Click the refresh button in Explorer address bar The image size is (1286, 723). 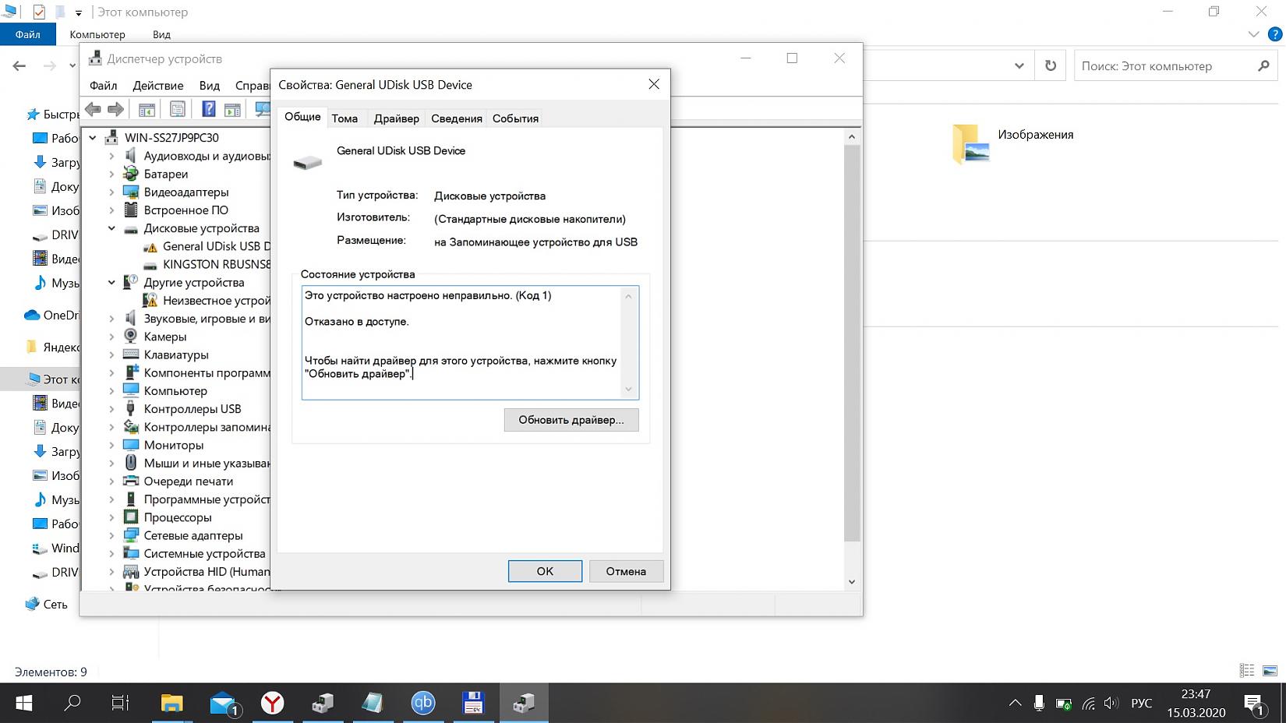coord(1050,66)
